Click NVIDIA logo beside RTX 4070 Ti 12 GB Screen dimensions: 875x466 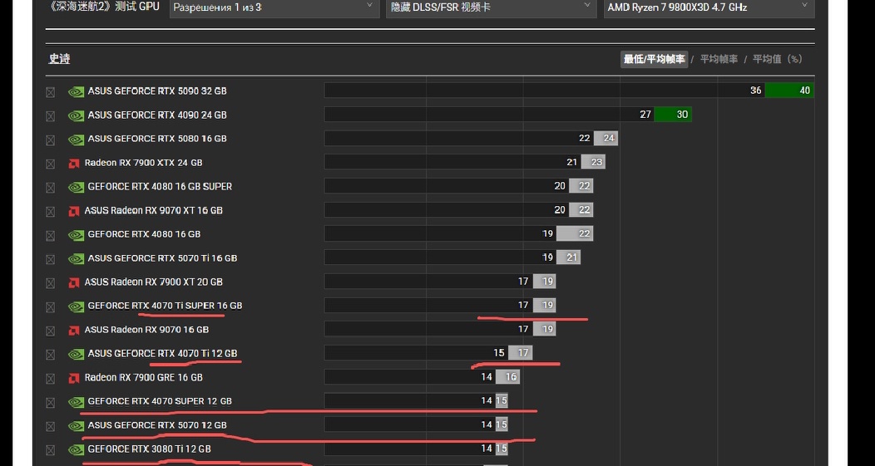(x=76, y=355)
